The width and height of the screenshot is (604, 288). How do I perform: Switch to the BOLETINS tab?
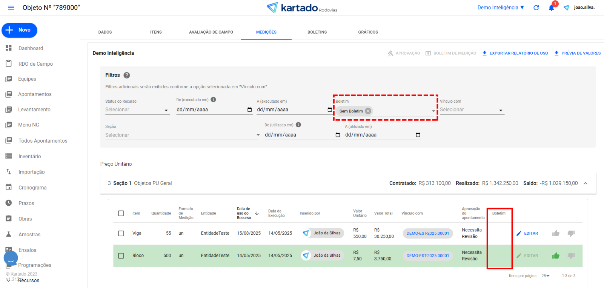[x=317, y=32]
